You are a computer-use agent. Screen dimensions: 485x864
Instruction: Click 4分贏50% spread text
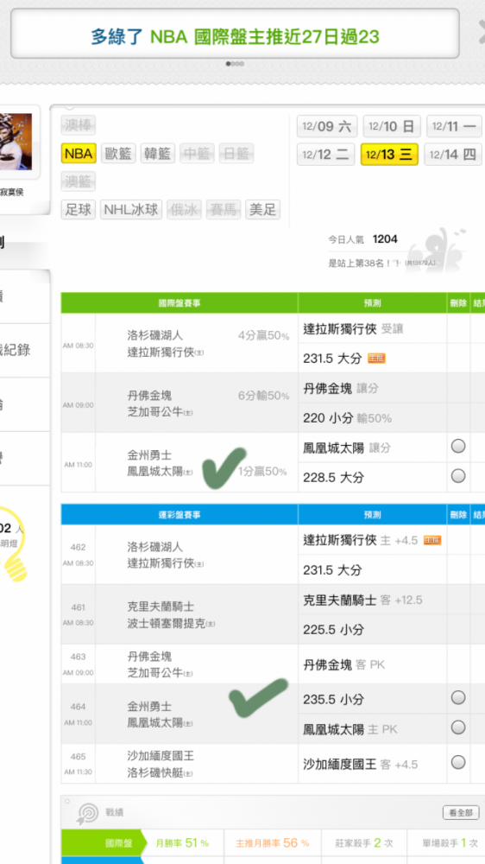pos(263,335)
